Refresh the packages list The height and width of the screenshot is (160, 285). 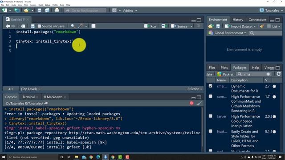(x=279, y=74)
